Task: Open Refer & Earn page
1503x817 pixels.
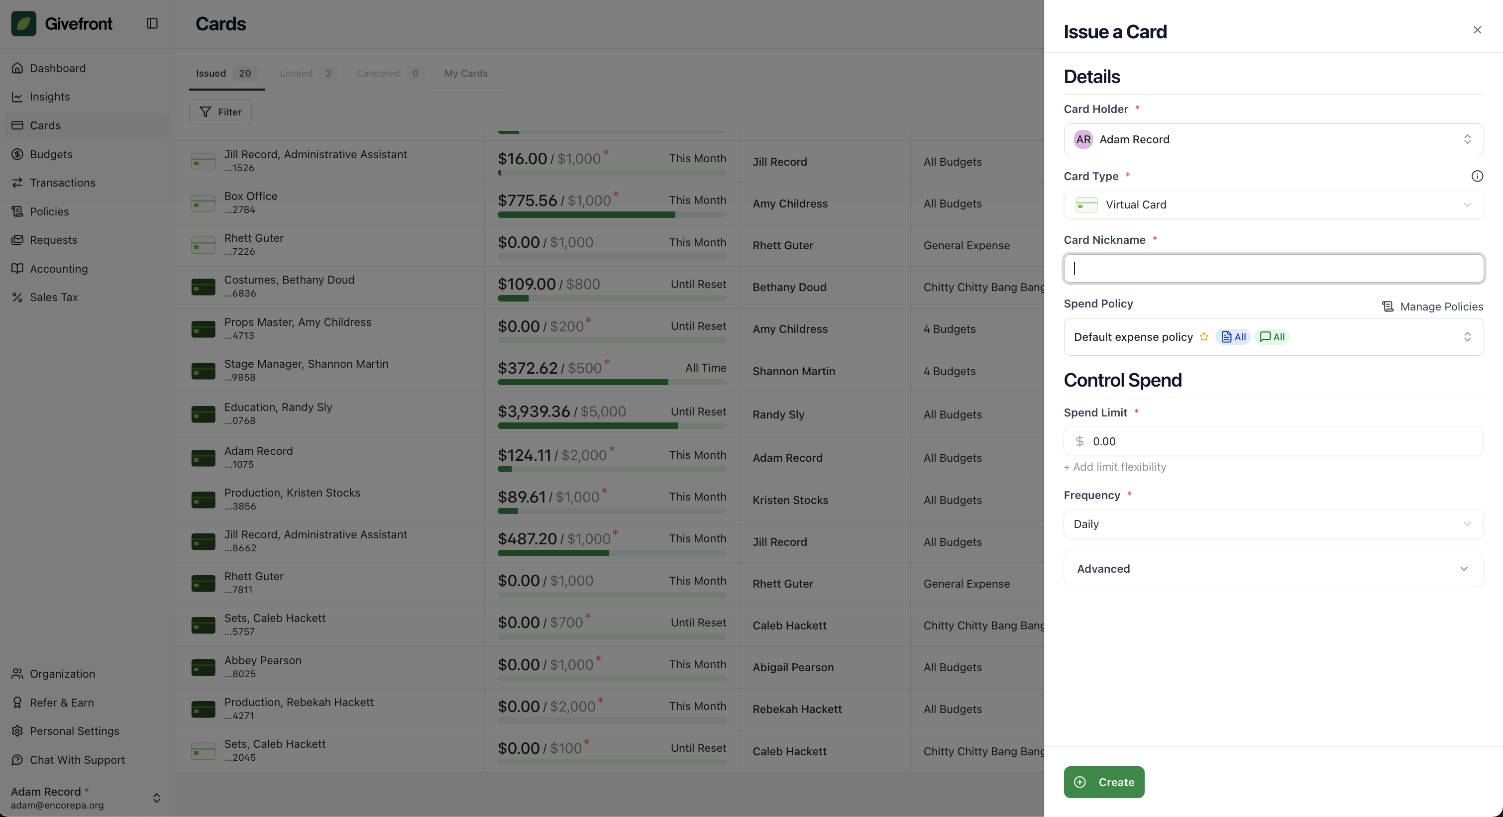Action: 62,703
